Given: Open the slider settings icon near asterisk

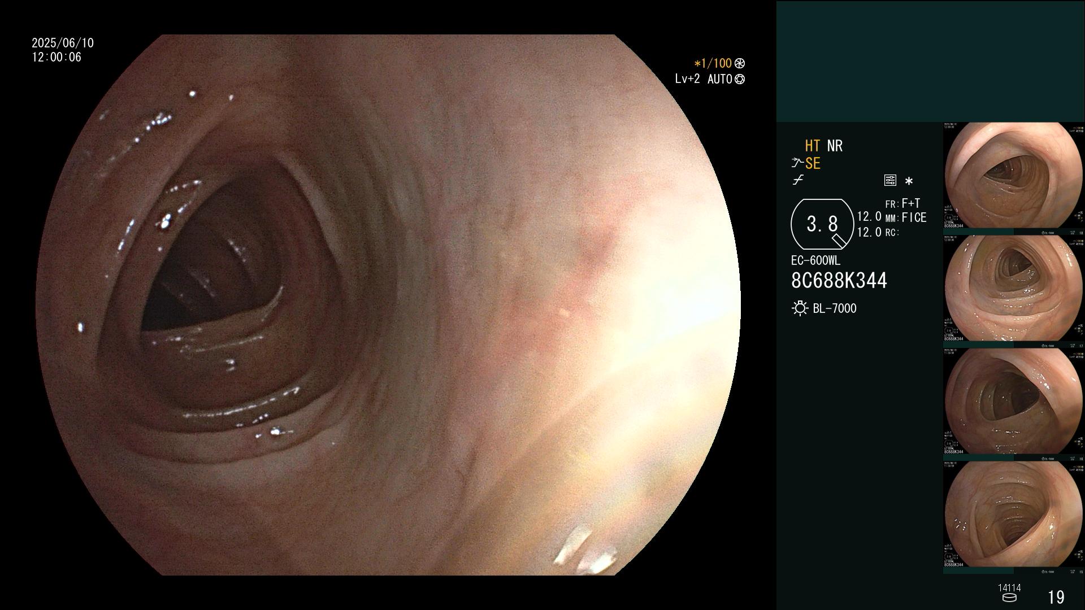Looking at the screenshot, I should click(x=890, y=180).
